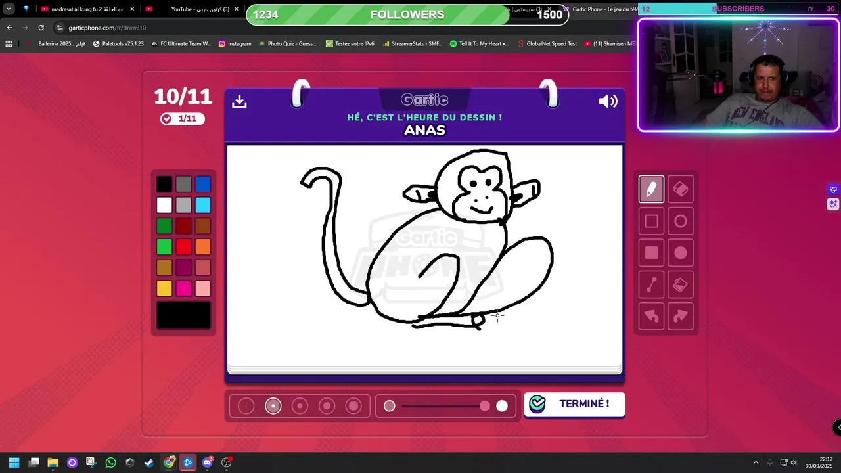Select the smallest brush size
The height and width of the screenshot is (473, 841).
coord(246,406)
